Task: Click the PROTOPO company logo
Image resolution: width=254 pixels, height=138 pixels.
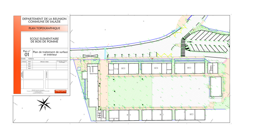Action: tap(60, 91)
